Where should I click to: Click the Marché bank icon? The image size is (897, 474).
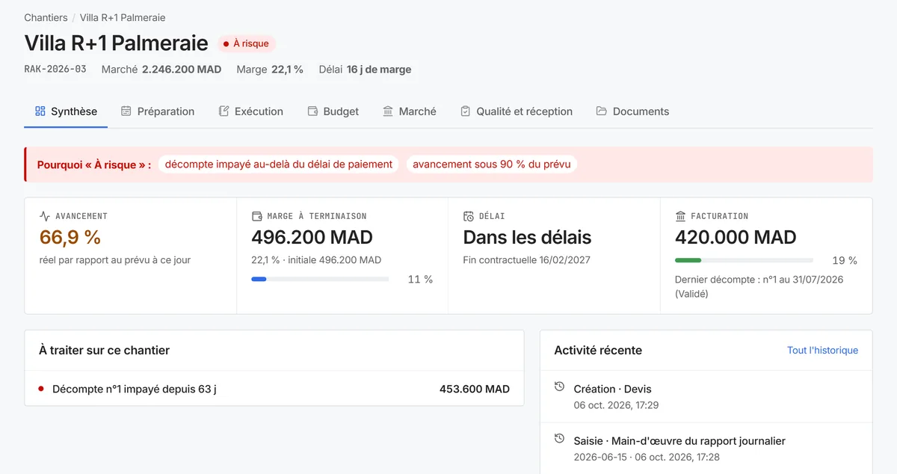click(388, 111)
